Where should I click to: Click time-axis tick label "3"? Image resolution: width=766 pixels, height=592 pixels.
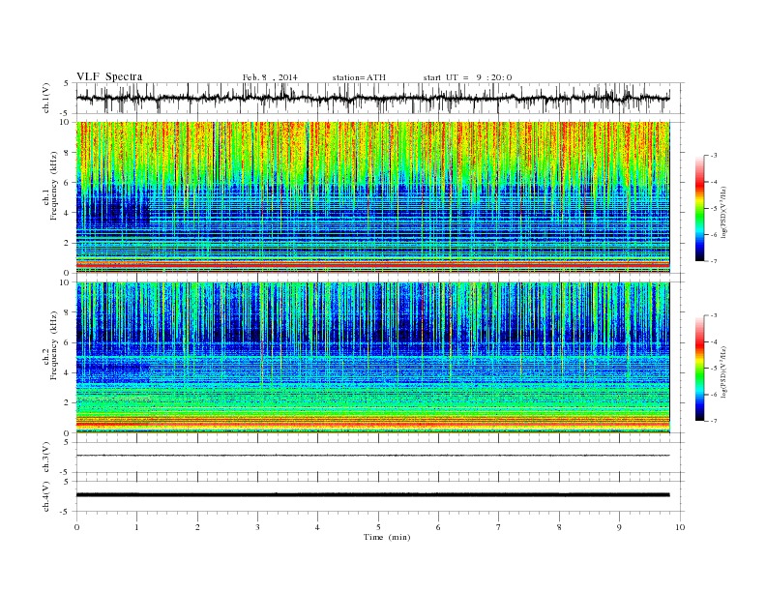coord(257,527)
